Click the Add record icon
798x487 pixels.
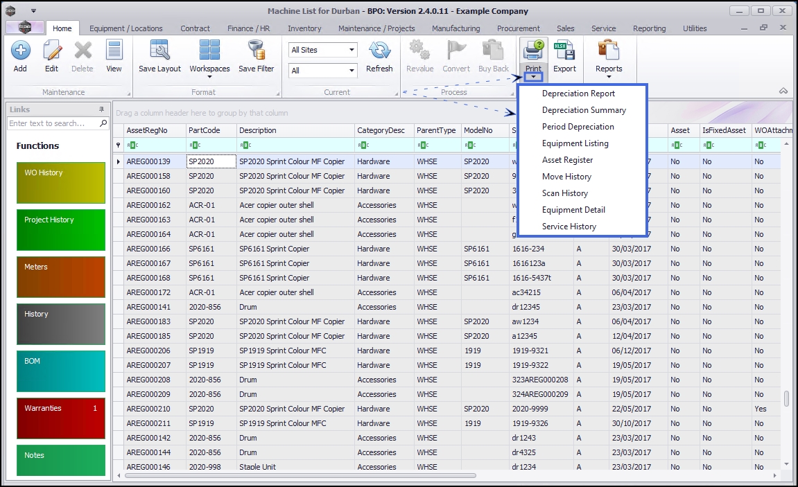[x=20, y=51]
